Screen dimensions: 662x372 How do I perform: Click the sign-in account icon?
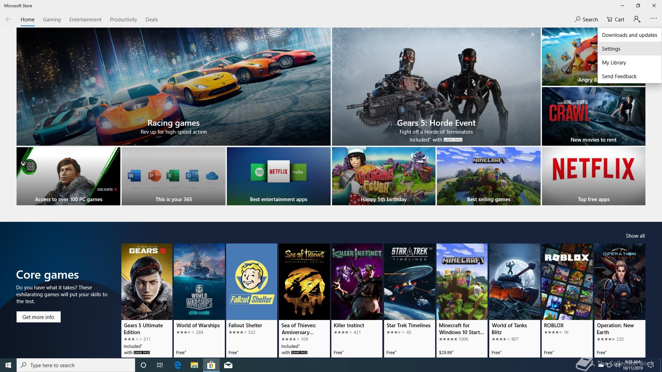pyautogui.click(x=637, y=19)
